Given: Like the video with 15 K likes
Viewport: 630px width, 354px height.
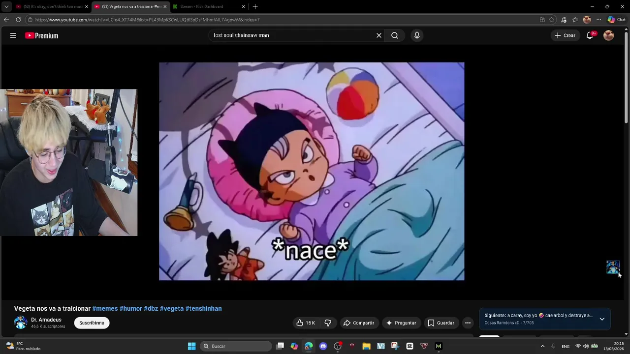Looking at the screenshot, I should pyautogui.click(x=305, y=323).
